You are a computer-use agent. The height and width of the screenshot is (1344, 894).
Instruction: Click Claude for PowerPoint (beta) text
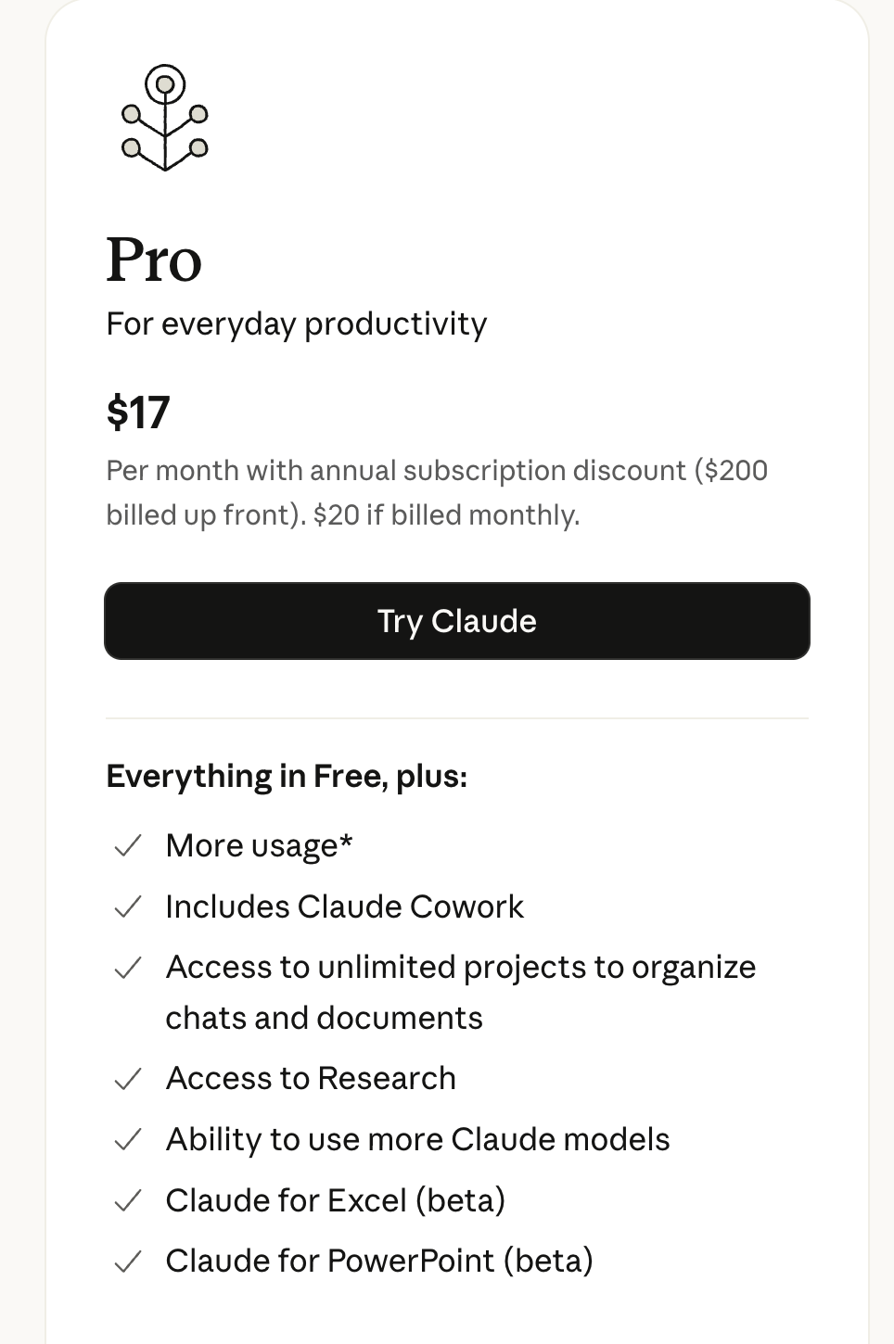click(x=378, y=1261)
